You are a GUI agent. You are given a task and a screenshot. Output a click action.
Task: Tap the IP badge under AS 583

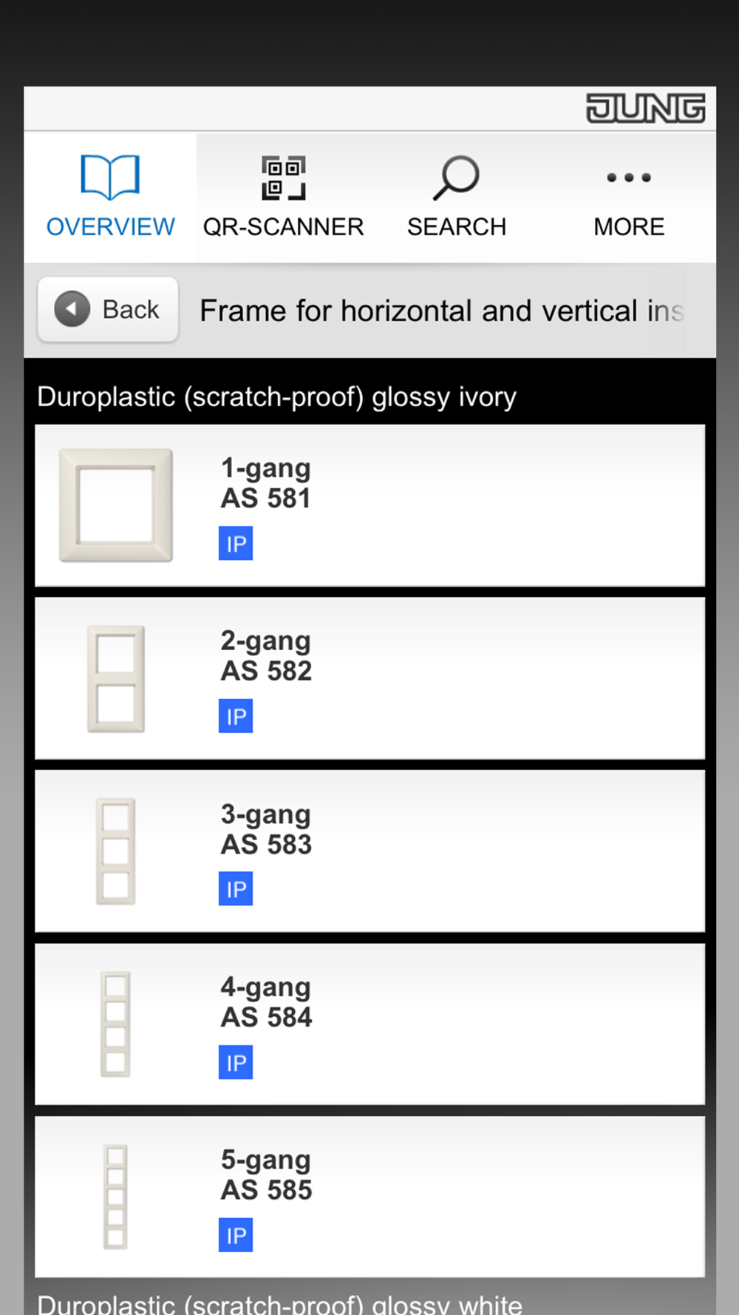click(x=236, y=889)
